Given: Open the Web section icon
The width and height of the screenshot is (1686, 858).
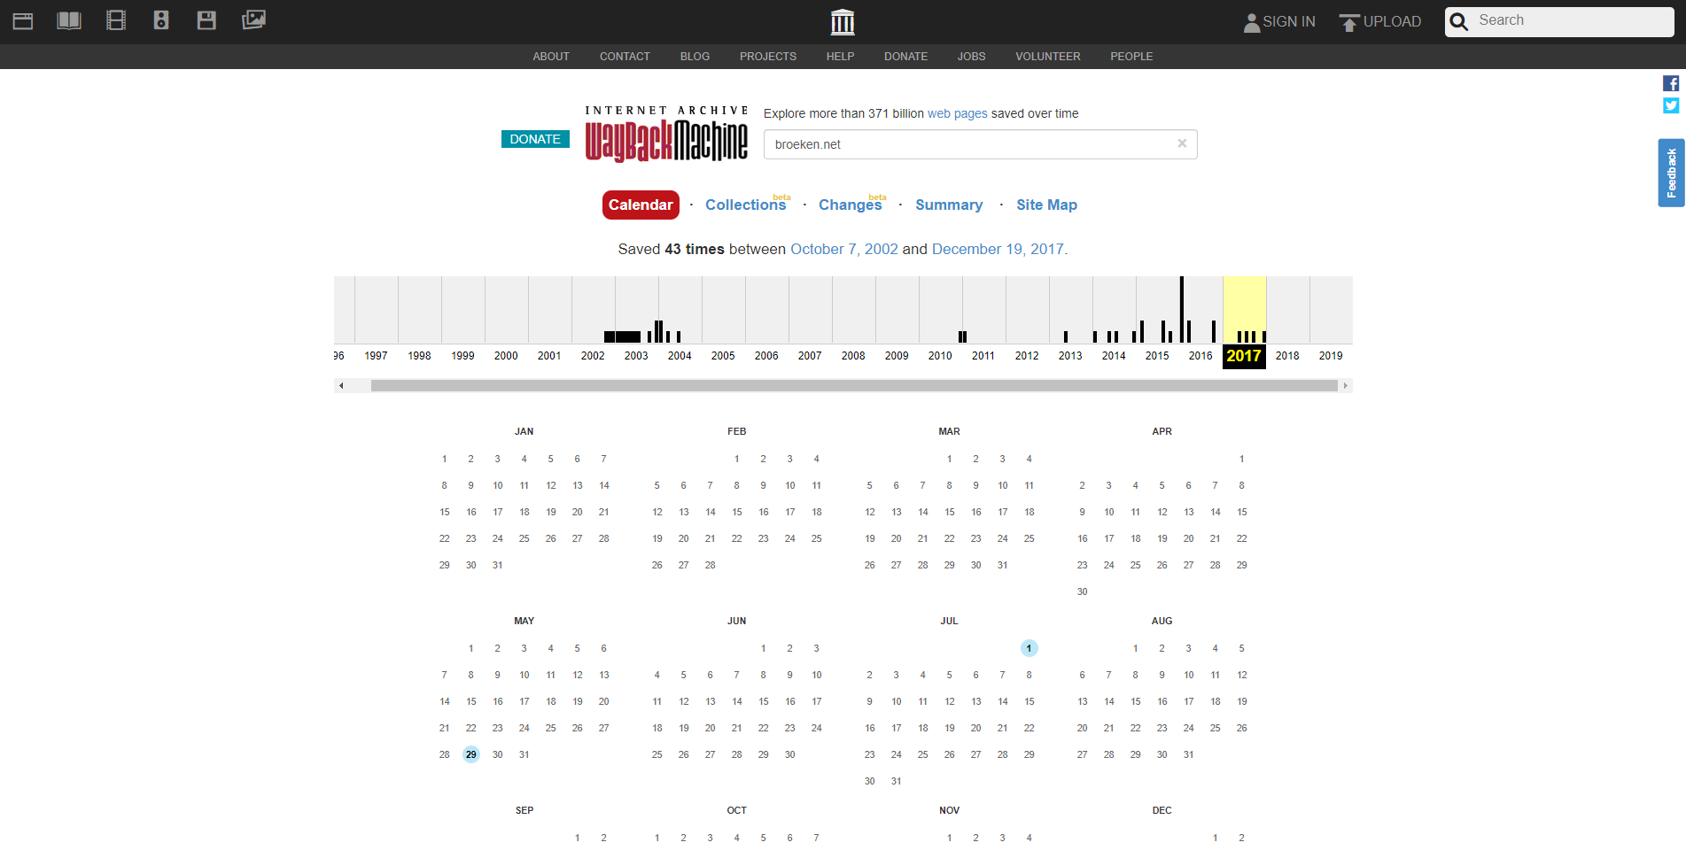Looking at the screenshot, I should point(23,20).
